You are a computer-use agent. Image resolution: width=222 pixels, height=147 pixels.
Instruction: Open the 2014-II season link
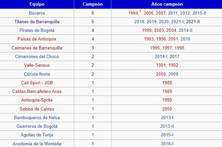185,30
